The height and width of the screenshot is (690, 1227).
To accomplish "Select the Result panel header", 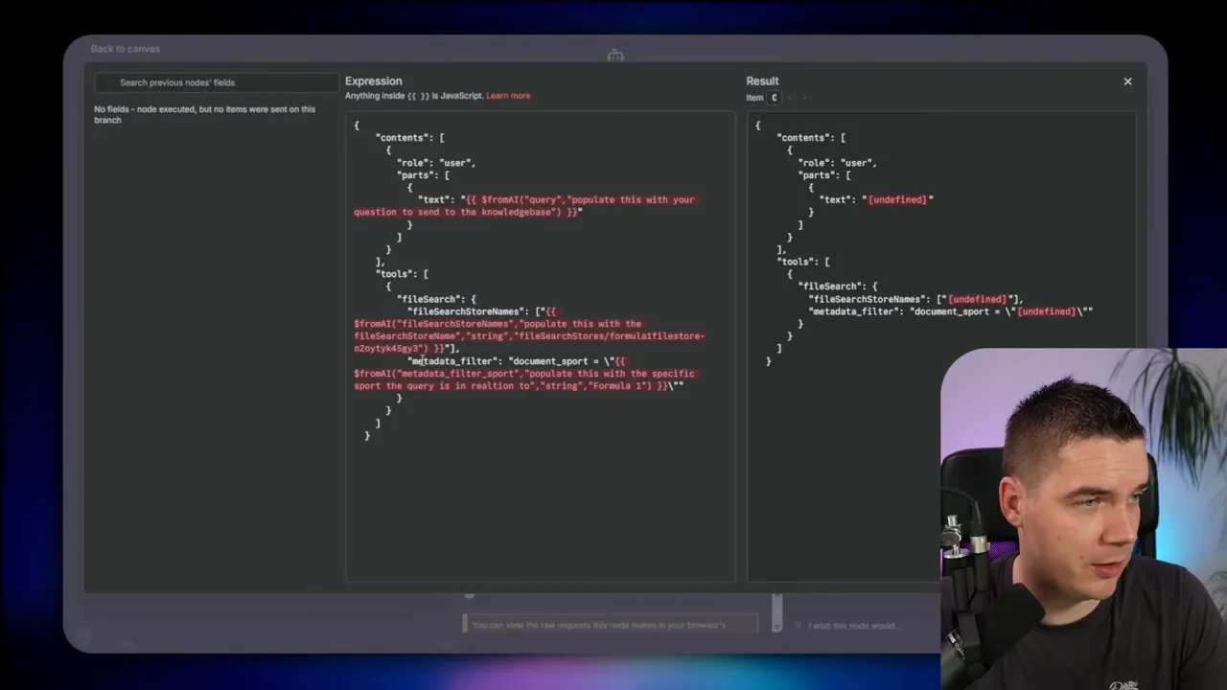I will click(762, 80).
